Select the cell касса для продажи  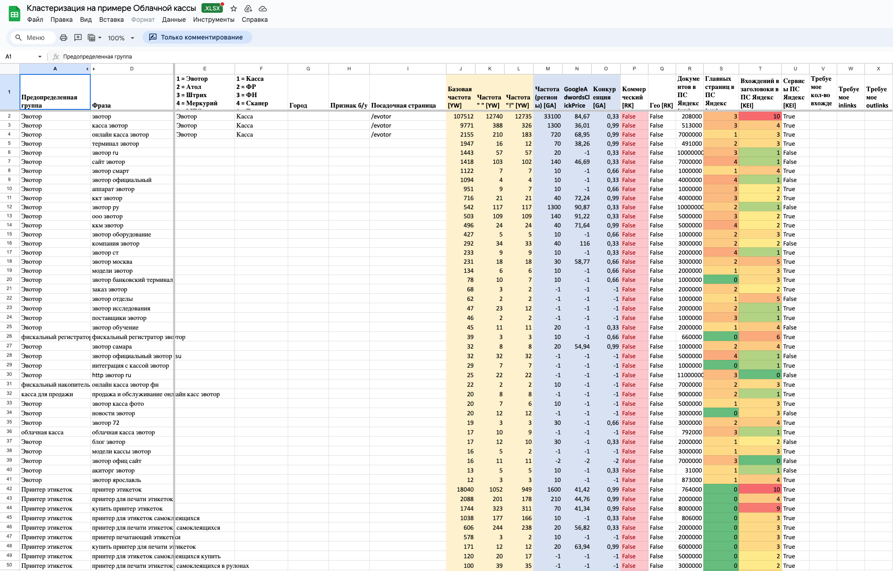coord(55,394)
